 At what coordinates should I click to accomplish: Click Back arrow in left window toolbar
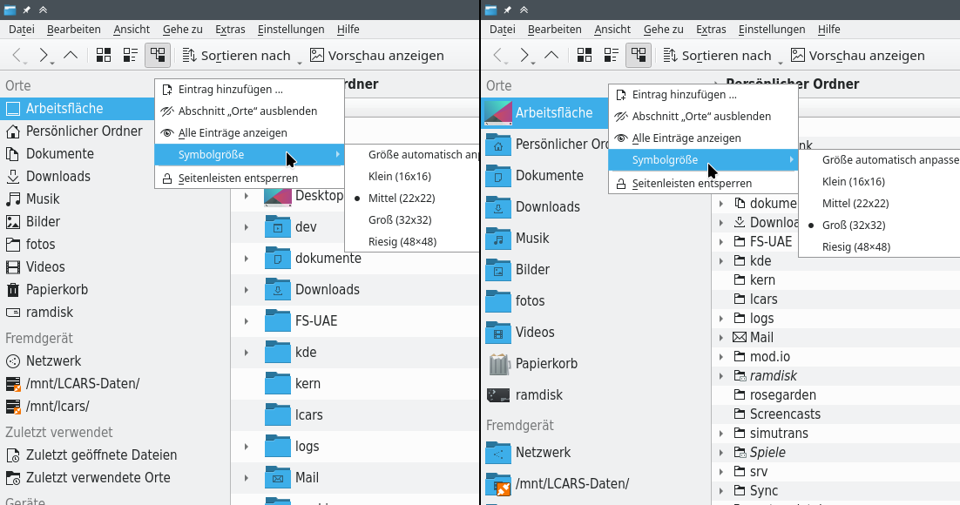(19, 56)
